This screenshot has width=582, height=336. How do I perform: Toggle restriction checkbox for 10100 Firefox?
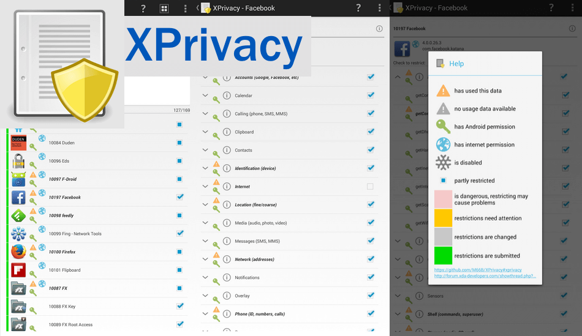180,252
